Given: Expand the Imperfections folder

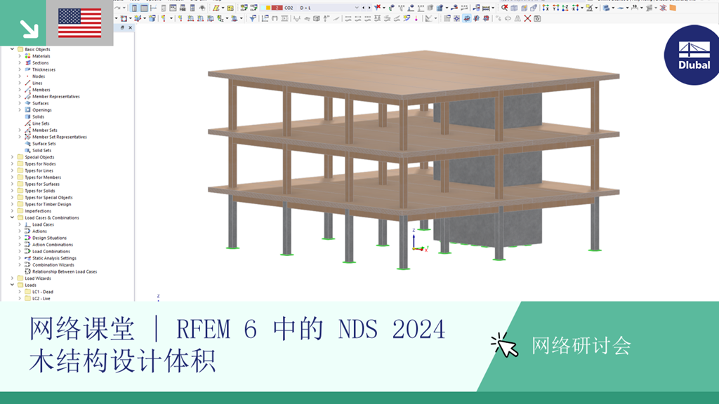Looking at the screenshot, I should (13, 210).
